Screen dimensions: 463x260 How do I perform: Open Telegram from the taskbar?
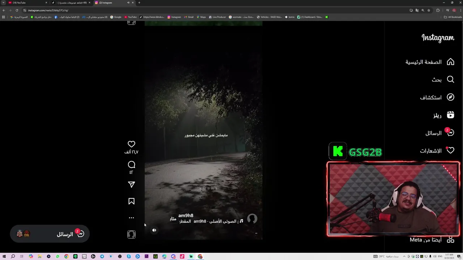tap(102, 256)
